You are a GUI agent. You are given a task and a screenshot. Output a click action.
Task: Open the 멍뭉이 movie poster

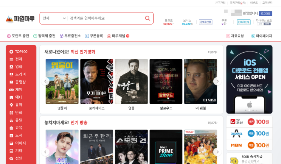pyautogui.click(x=62, y=81)
